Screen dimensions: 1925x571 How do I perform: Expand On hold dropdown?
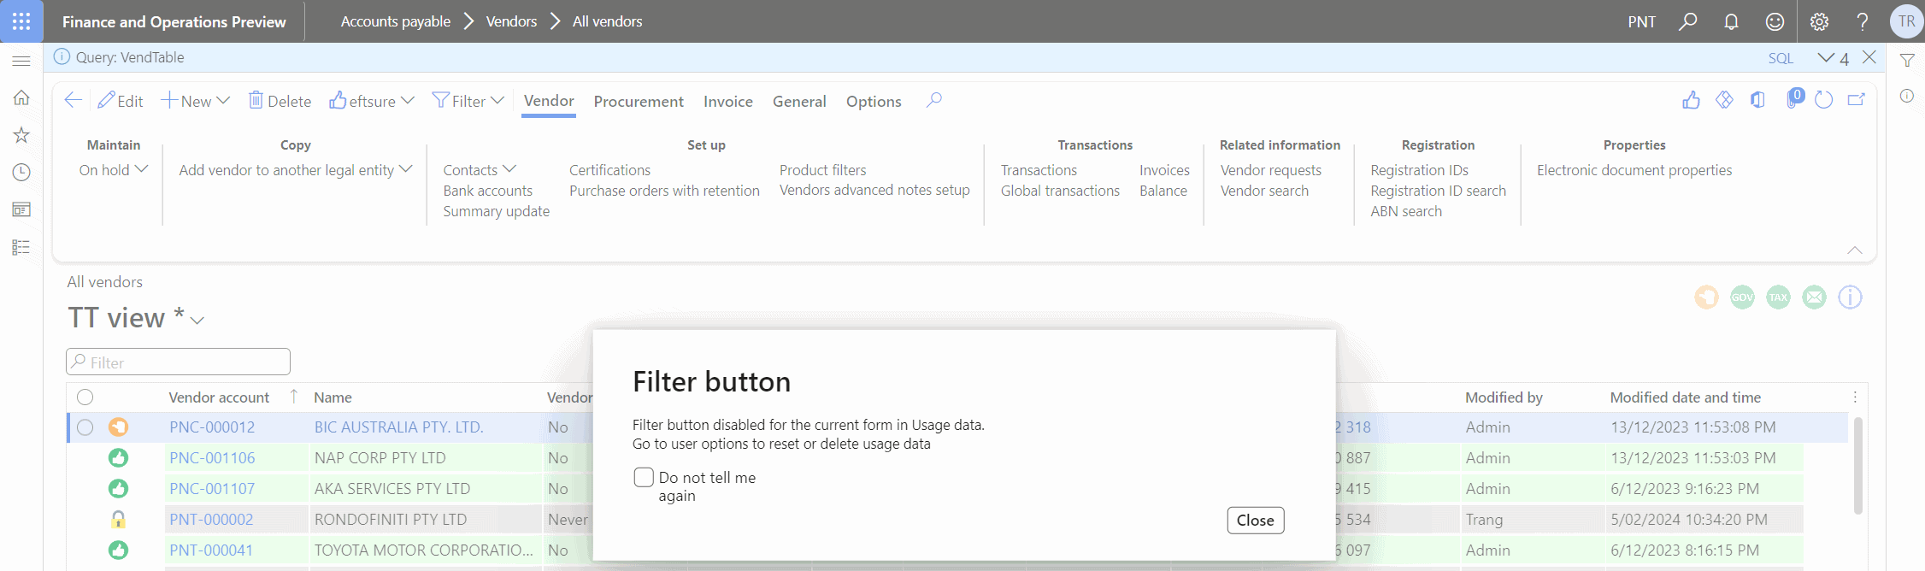[142, 169]
